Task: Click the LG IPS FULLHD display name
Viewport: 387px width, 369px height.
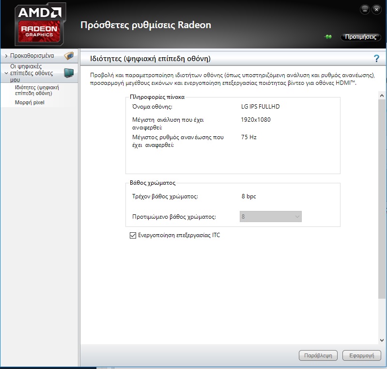Action: point(261,107)
